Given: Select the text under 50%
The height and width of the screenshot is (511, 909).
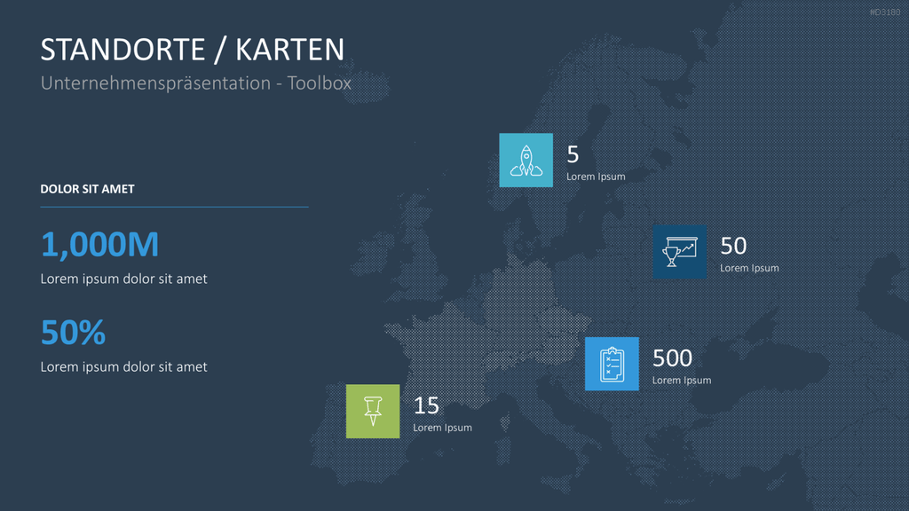Looking at the screenshot, I should pos(123,366).
